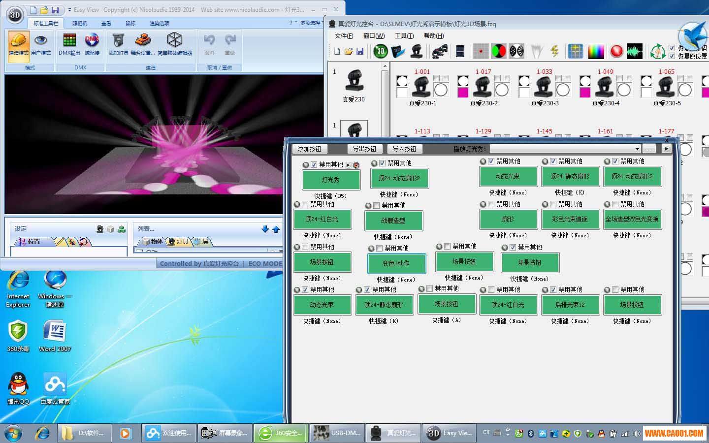The image size is (709, 443).
Task: Toggle 禁用其他 checkbox above 变色+动作
Action: (x=379, y=249)
